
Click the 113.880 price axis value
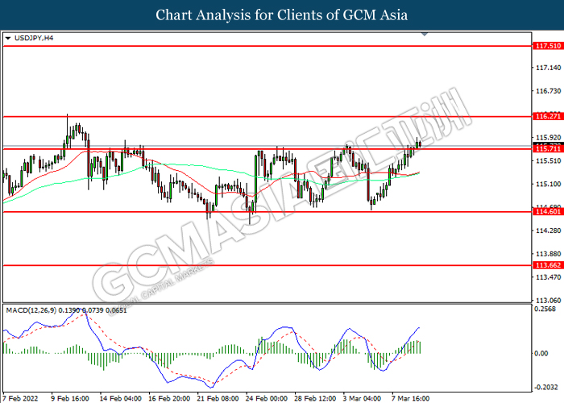coord(548,254)
